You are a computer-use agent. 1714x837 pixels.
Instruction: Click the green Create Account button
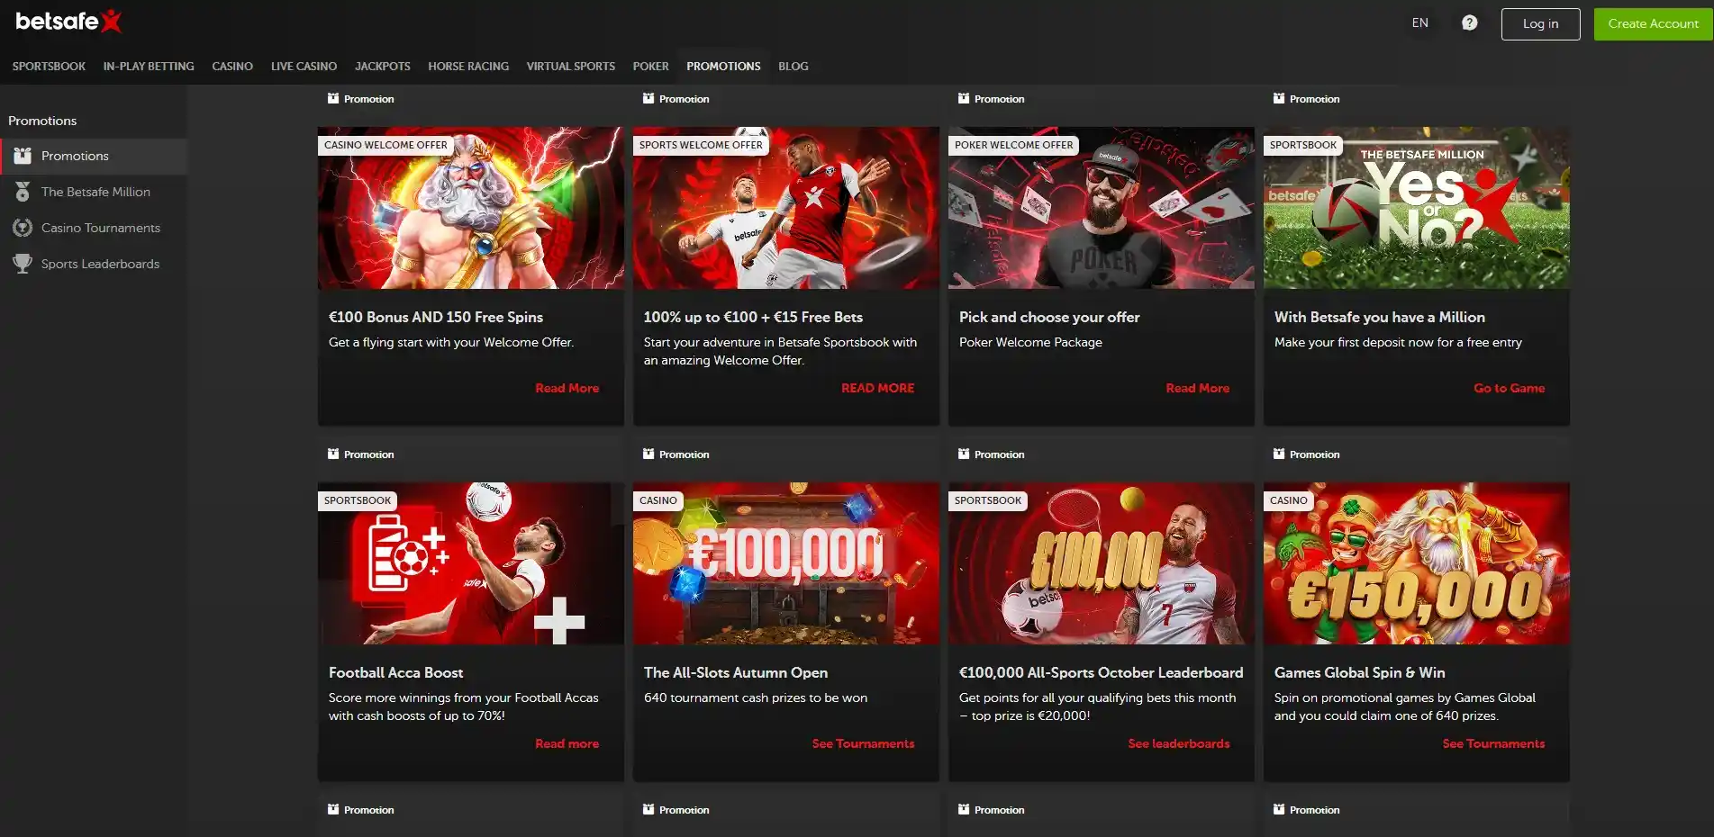[1653, 24]
